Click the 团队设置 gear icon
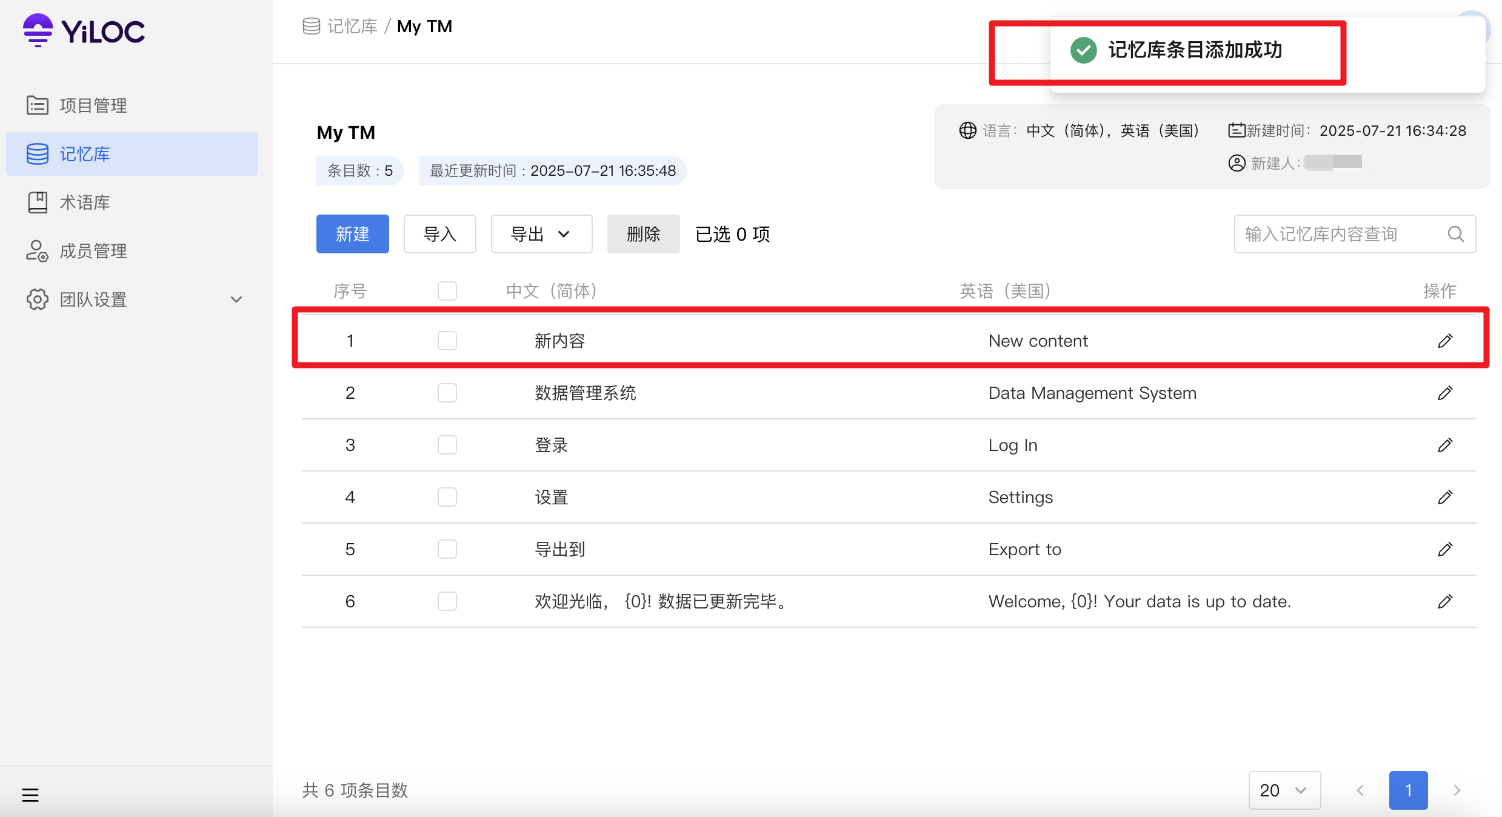1502x817 pixels. (x=37, y=299)
